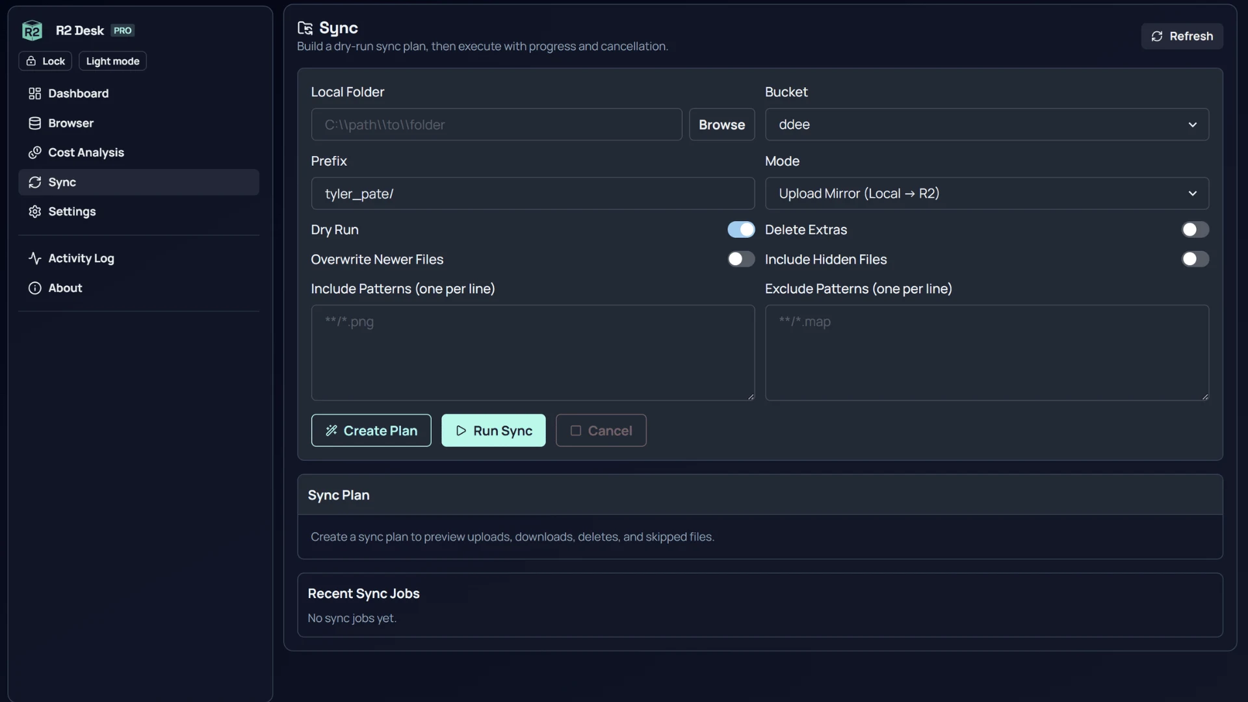Go to Browser page
Screen dimensions: 1248x702
[138, 123]
